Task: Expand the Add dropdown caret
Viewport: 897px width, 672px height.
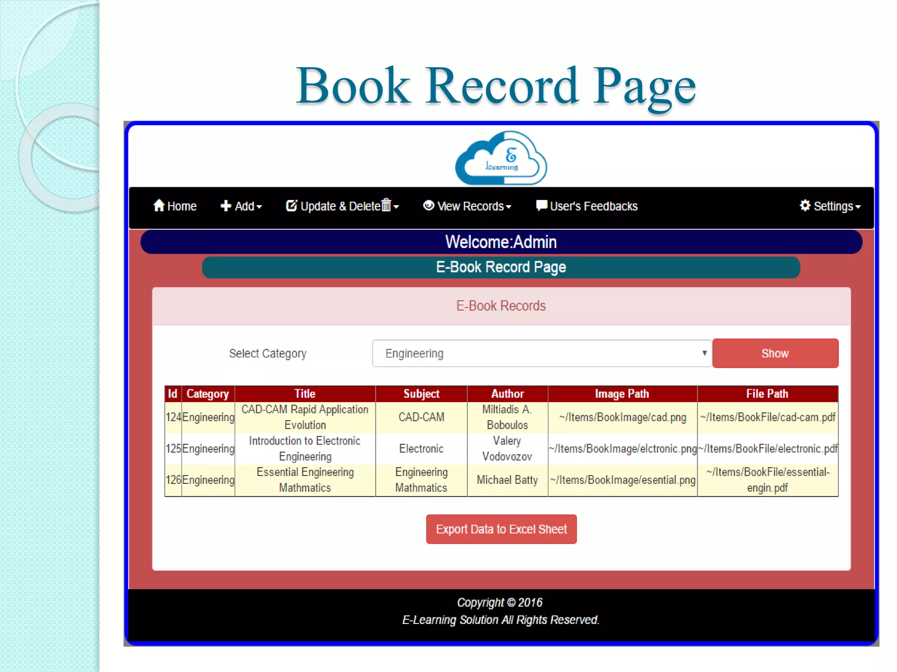Action: pyautogui.click(x=259, y=207)
